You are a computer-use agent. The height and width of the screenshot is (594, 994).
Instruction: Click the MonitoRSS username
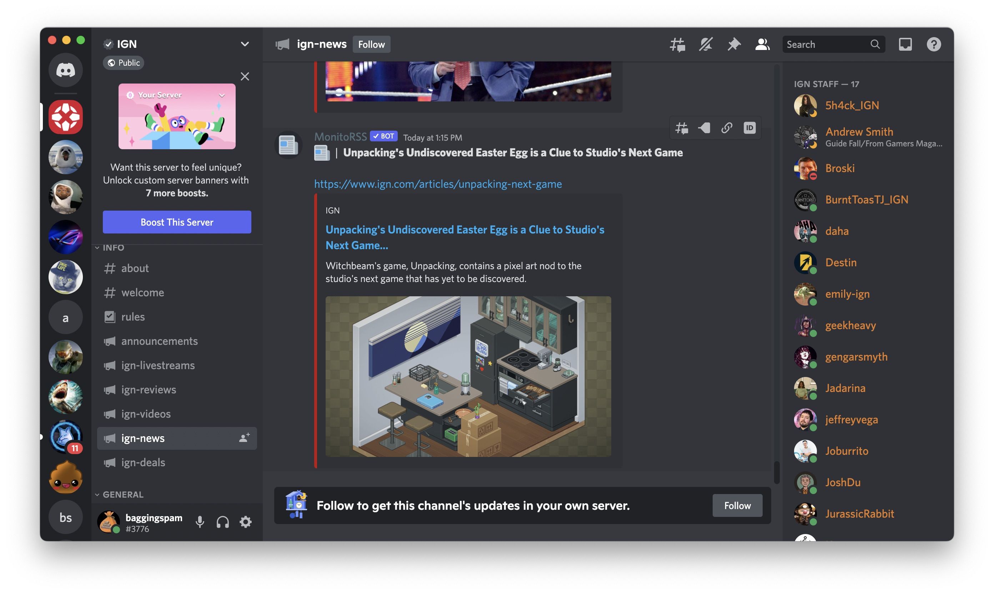click(x=340, y=137)
